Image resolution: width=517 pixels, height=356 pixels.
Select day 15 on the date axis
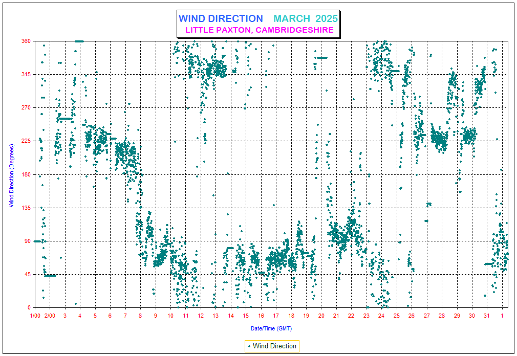[x=246, y=316]
